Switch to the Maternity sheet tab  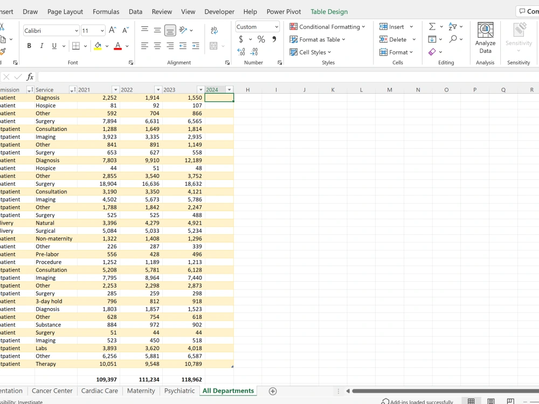[141, 391]
